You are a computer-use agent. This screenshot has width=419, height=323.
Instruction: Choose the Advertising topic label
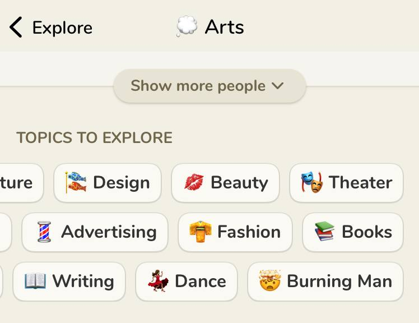coord(109,232)
